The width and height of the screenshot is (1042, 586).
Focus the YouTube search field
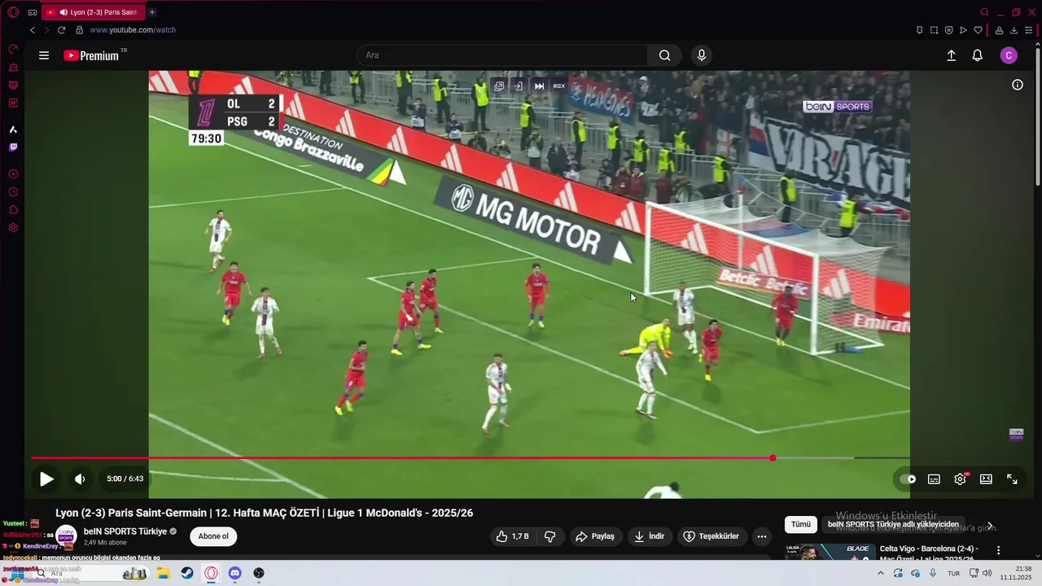pyautogui.click(x=502, y=55)
